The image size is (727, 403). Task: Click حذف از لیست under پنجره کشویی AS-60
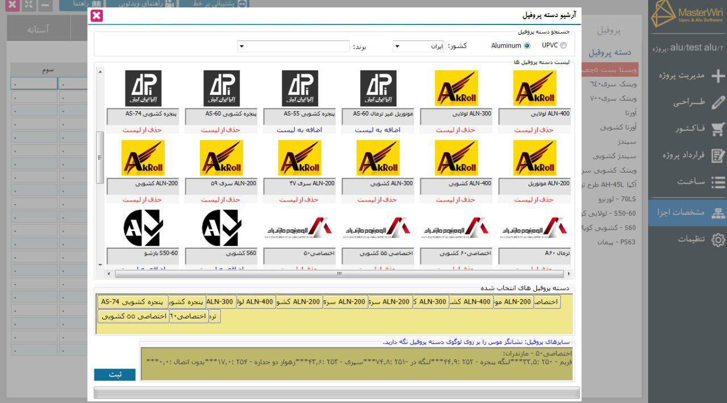coord(220,130)
